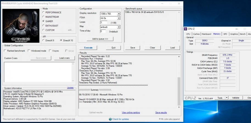Click the Validate button in CPU-Z

point(235,98)
